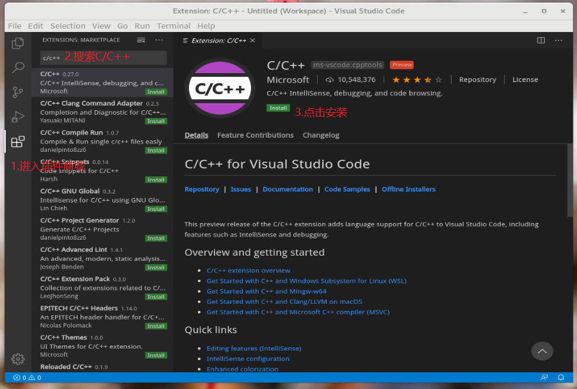Install C/C++ GNU Global extension

156,209
